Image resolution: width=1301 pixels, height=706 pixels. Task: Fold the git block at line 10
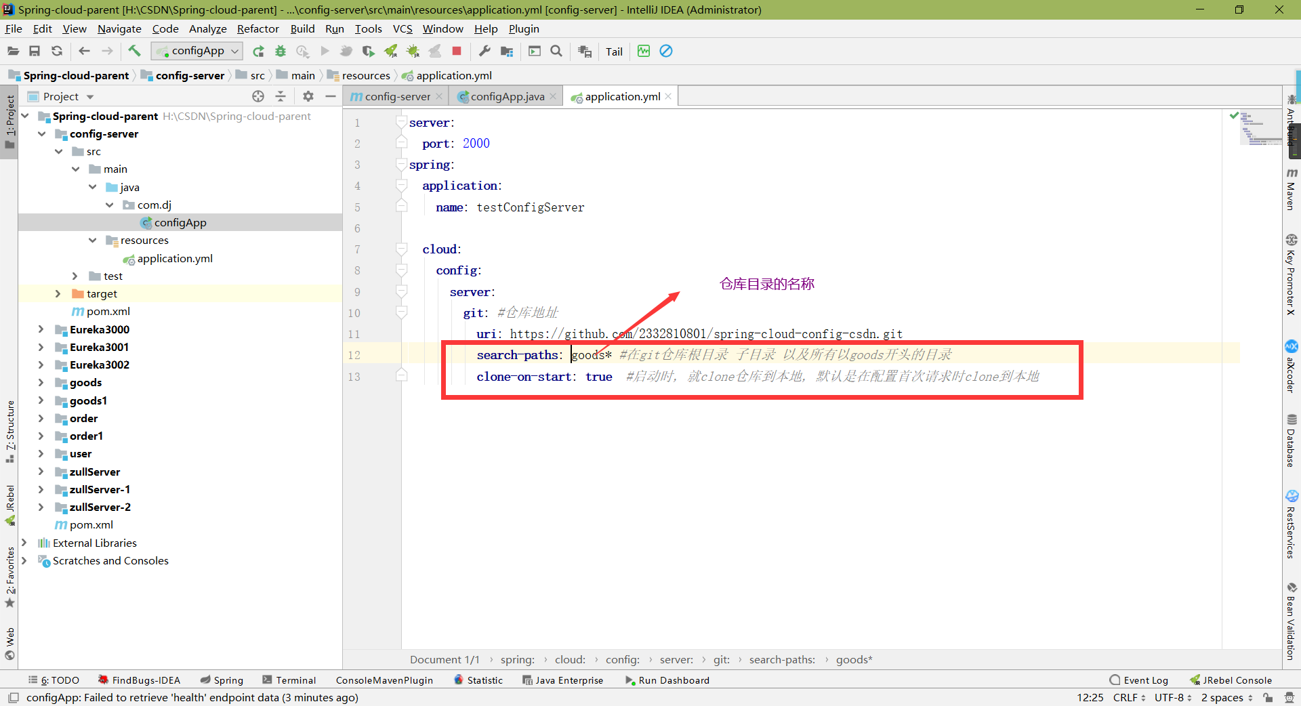point(401,312)
